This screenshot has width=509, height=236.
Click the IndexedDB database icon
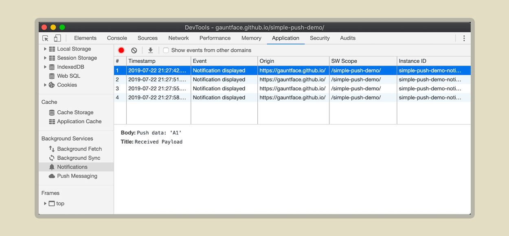[52, 67]
